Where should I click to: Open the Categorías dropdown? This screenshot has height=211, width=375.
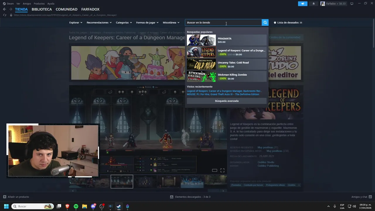coord(124,23)
